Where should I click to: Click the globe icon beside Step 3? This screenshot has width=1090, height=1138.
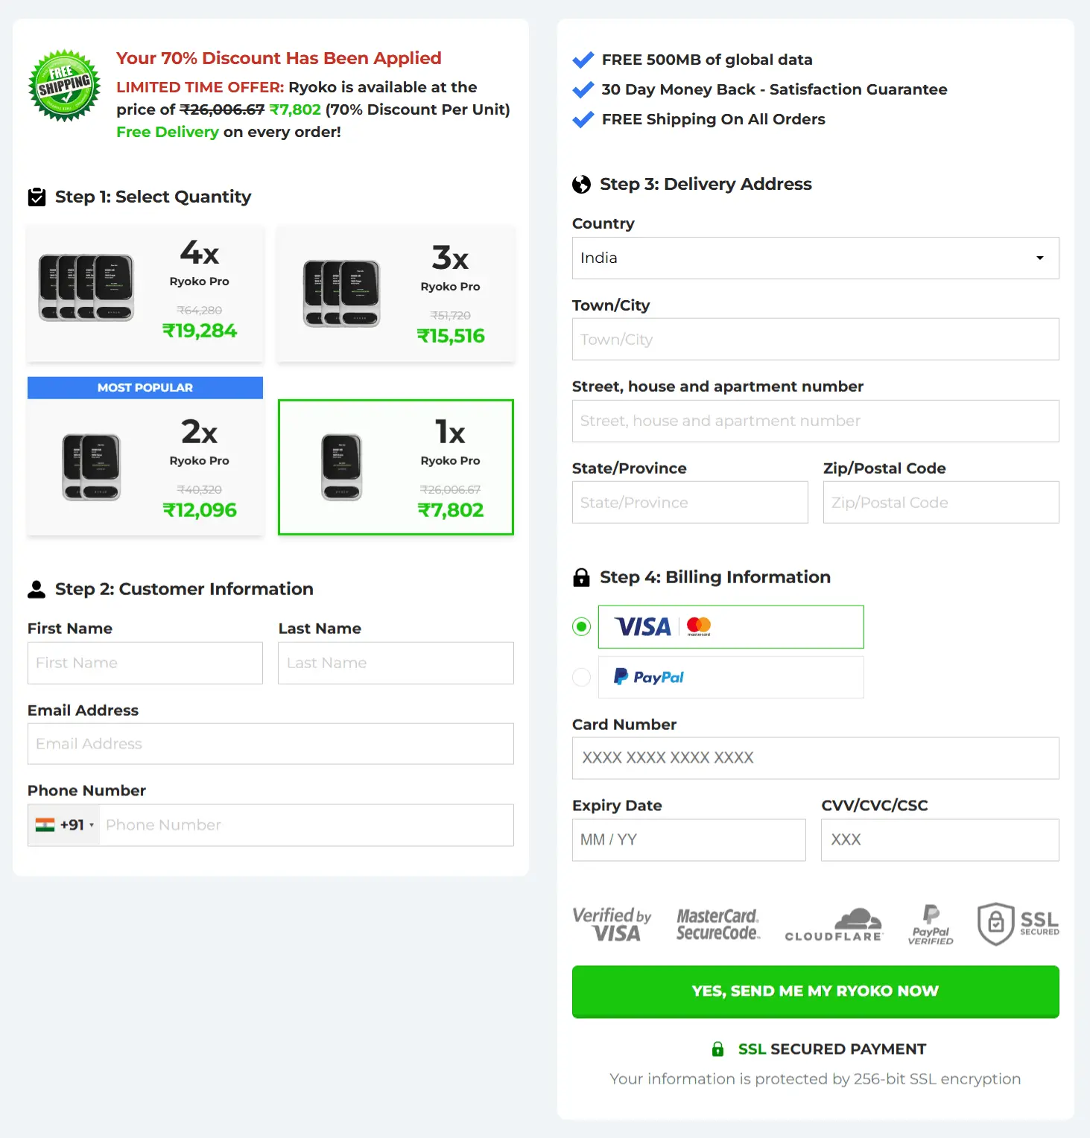tap(581, 185)
